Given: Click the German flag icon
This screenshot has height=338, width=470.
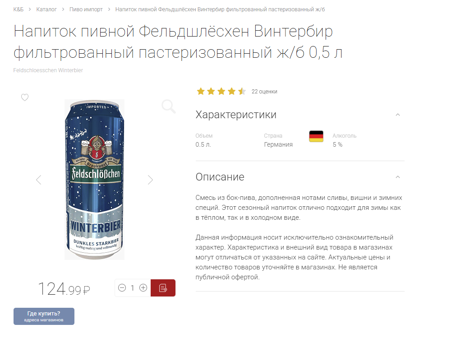Looking at the screenshot, I should pyautogui.click(x=316, y=136).
